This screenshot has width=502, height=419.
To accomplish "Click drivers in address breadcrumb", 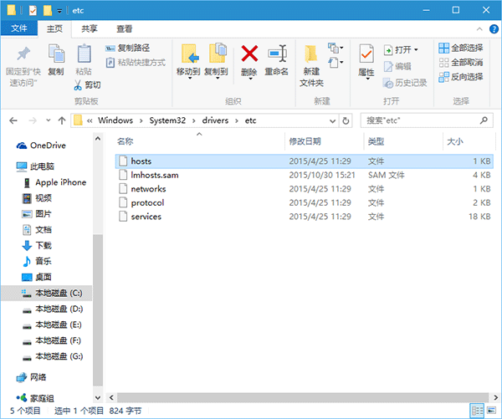I will (215, 120).
